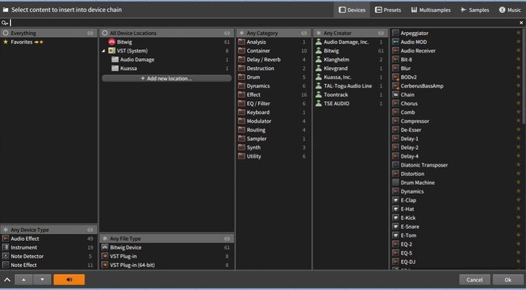
Task: Select the Instrument device type icon
Action: click(x=5, y=248)
